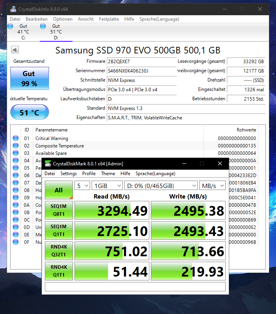Open Ansicht menu in CrystalDiskInfo
The image size is (276, 314).
coord(86,19)
